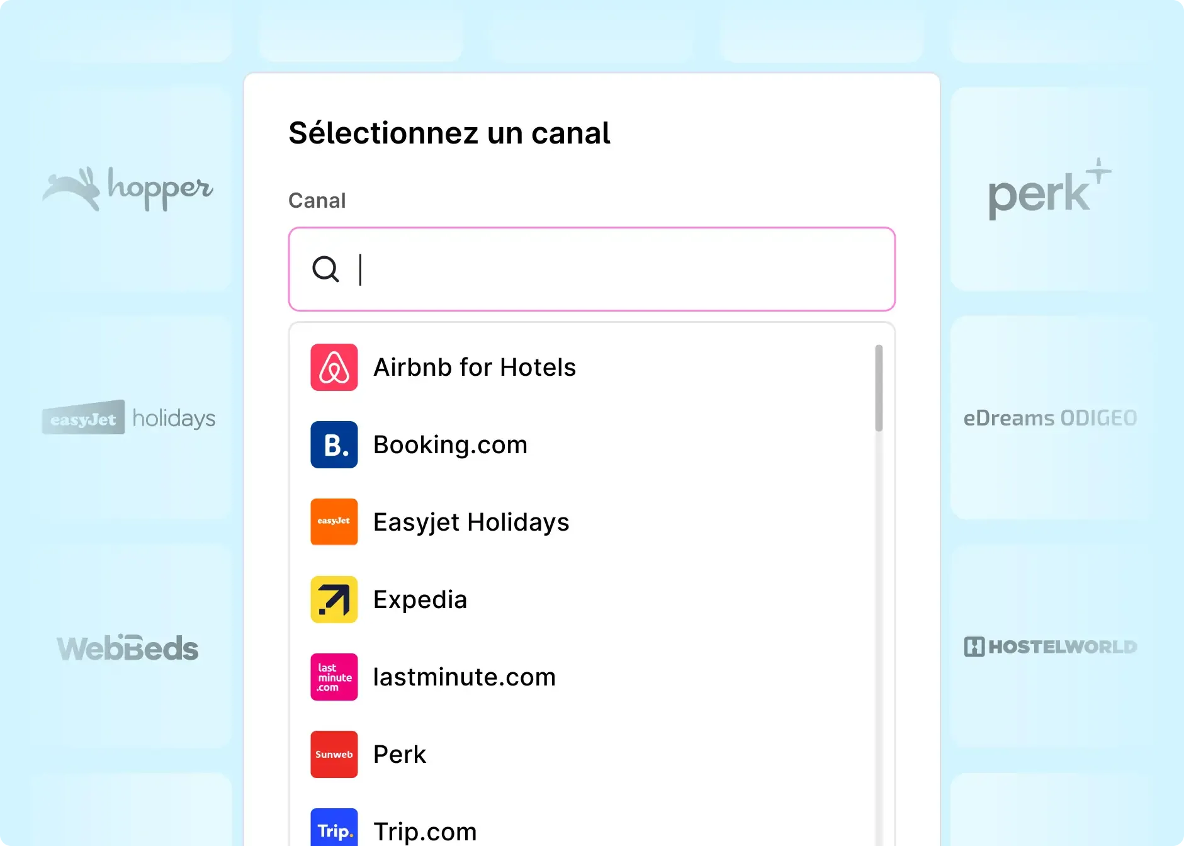This screenshot has height=846, width=1184.
Task: Click the Booking.com B. icon
Action: pyautogui.click(x=334, y=444)
